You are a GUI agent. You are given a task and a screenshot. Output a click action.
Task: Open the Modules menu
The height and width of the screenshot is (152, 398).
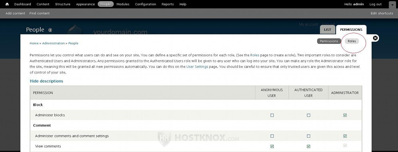123,4
